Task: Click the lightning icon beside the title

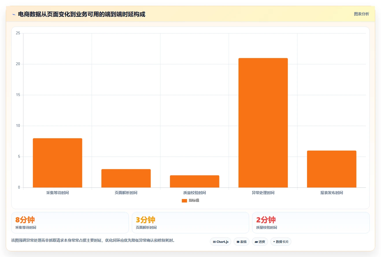Action: [x=14, y=14]
